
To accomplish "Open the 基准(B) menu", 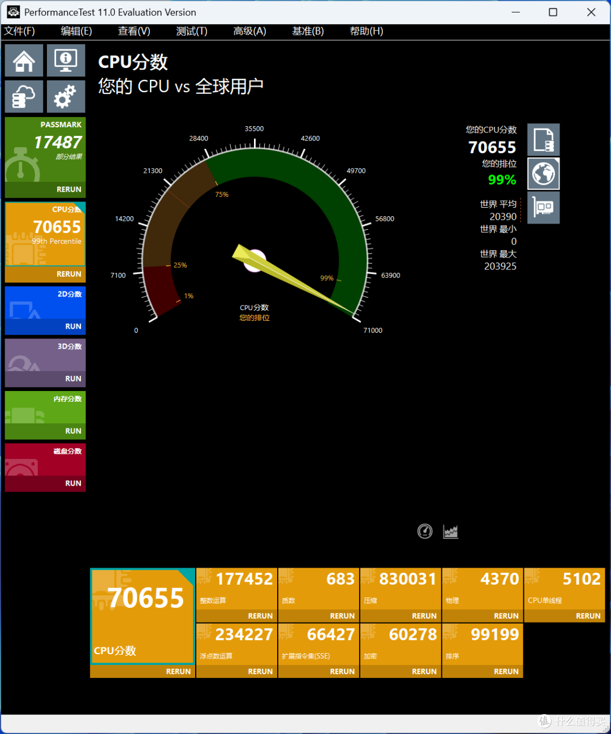I will tap(308, 31).
